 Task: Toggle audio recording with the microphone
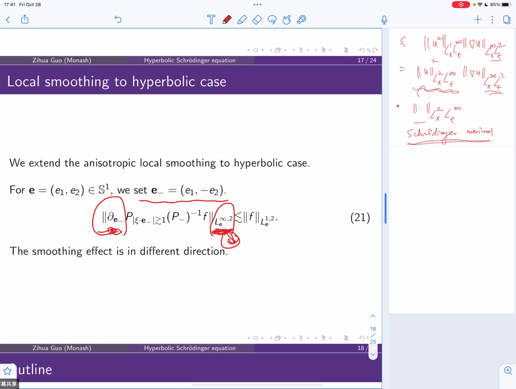384,20
